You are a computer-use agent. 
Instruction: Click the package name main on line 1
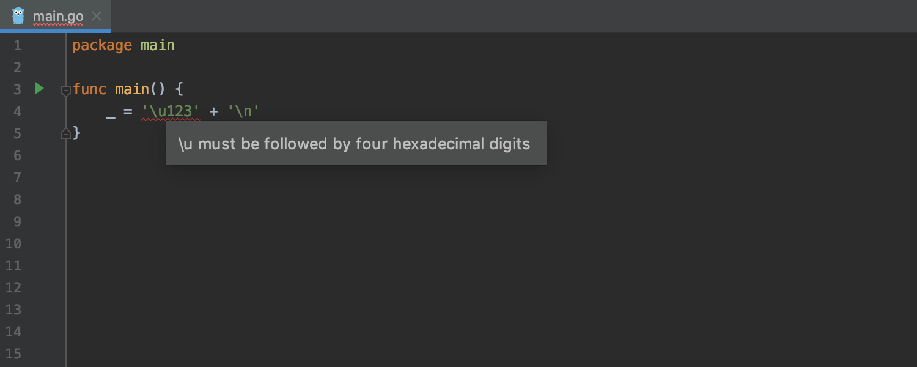(158, 45)
